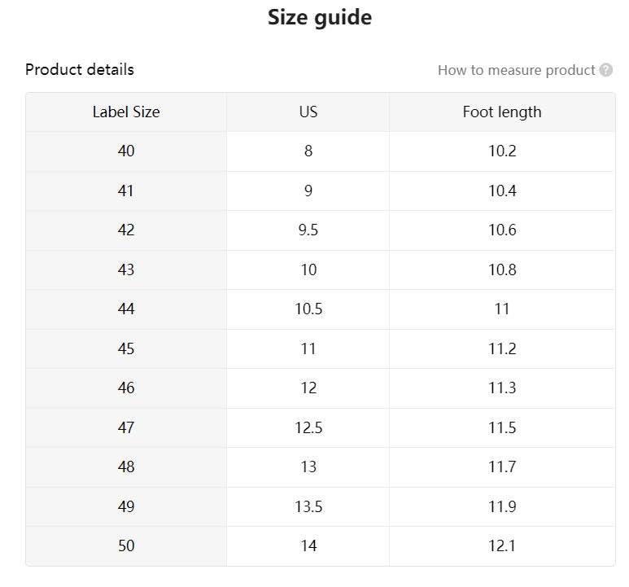
Task: Click the help question mark icon
Action: click(606, 70)
